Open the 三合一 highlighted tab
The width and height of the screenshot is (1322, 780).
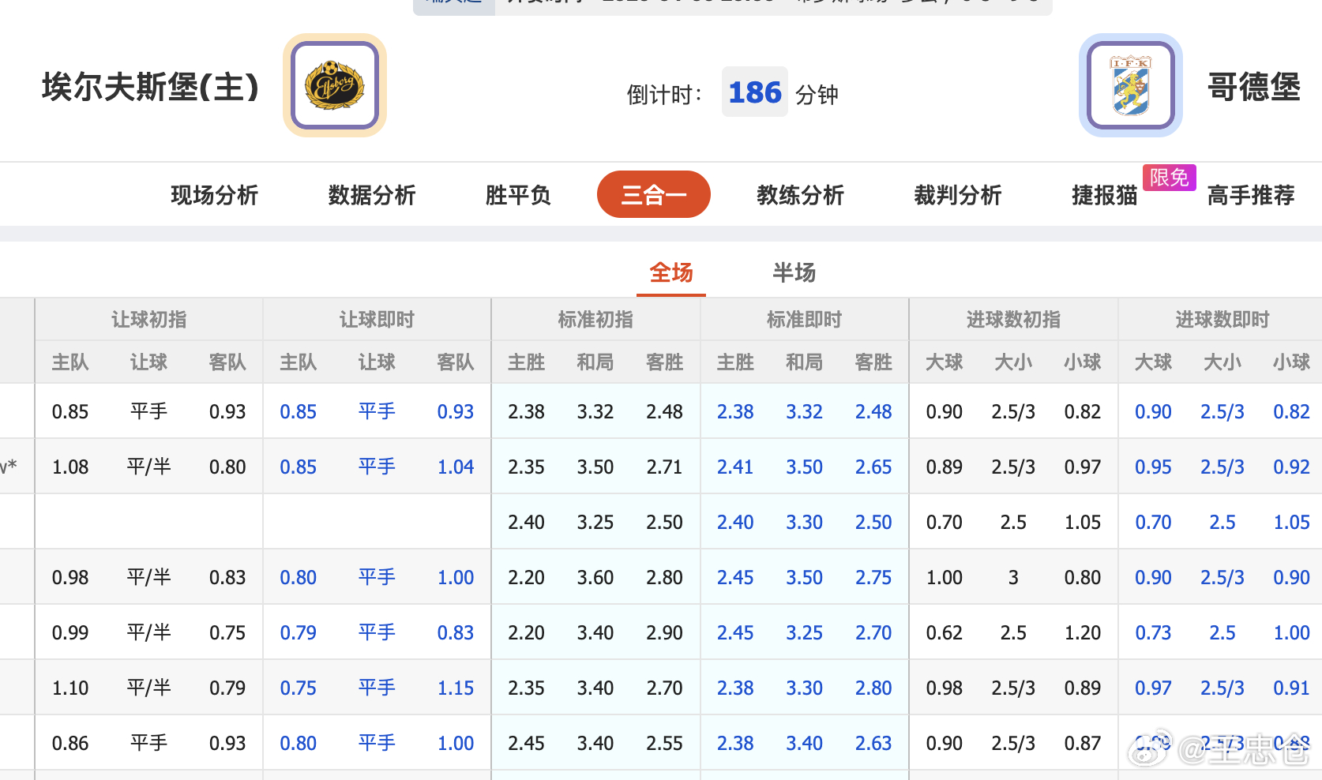coord(653,194)
